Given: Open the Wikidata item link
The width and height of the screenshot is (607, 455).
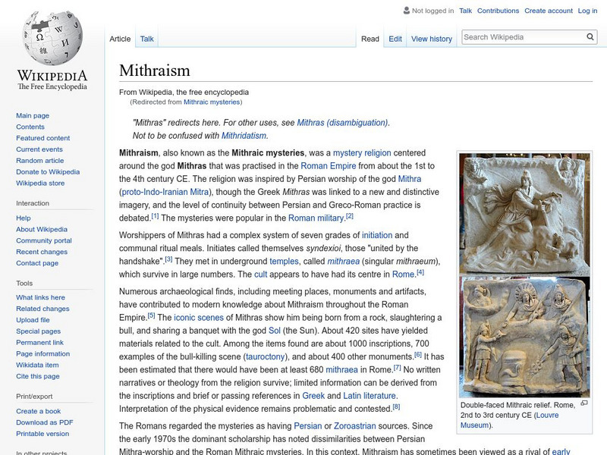Looking at the screenshot, I should [37, 365].
